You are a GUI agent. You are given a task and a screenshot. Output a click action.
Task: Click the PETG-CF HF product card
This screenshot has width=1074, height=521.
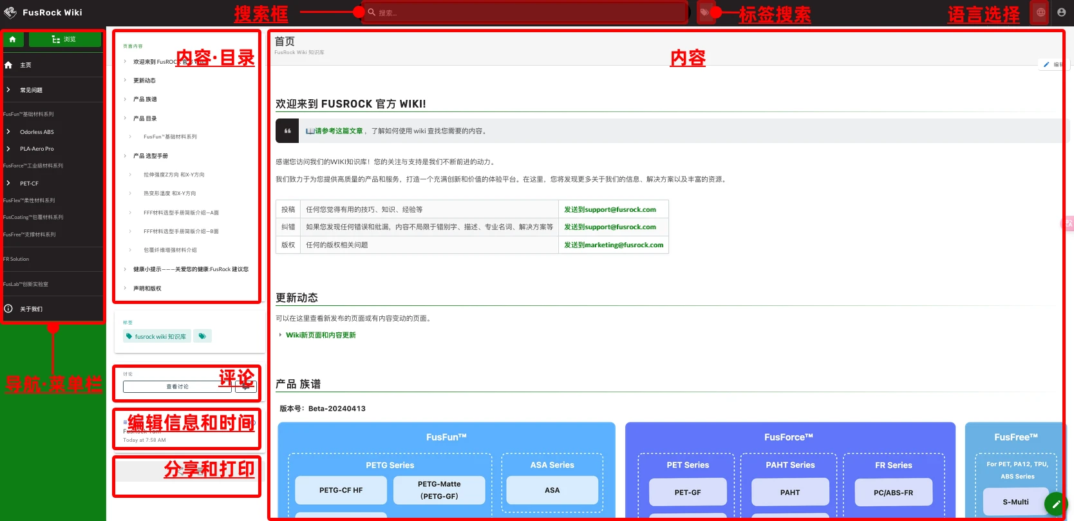(x=341, y=490)
